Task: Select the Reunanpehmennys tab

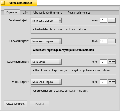Action: tap(79, 13)
